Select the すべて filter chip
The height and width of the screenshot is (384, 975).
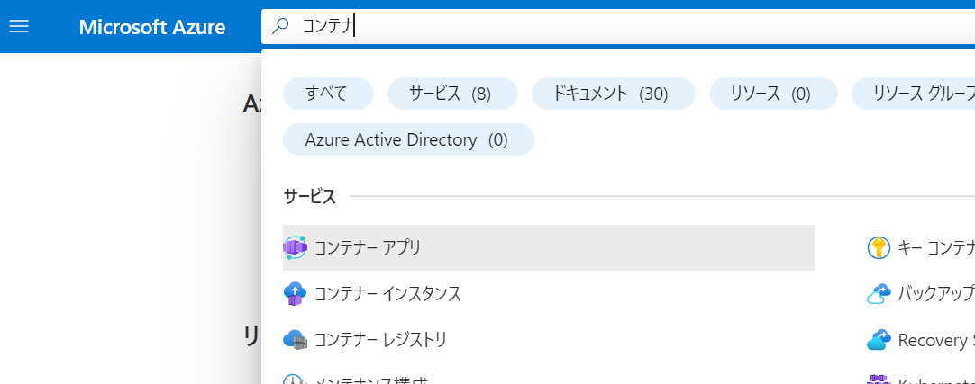pyautogui.click(x=327, y=94)
